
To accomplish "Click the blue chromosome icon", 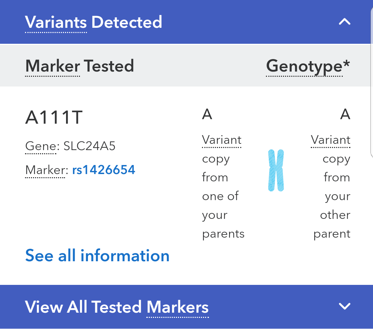I will [276, 170].
